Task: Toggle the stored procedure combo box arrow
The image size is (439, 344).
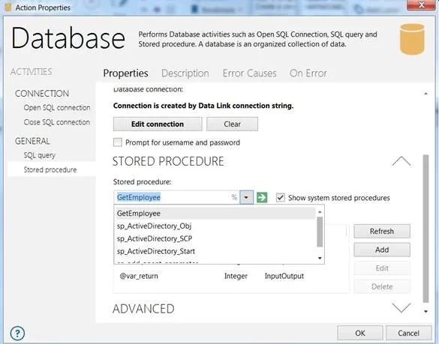Action: (x=246, y=197)
